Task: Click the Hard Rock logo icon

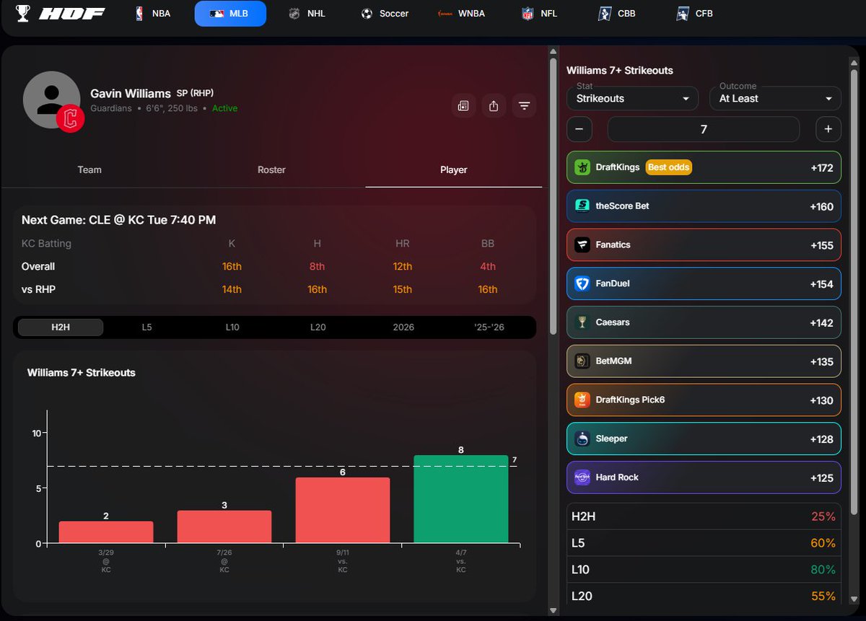Action: (x=582, y=477)
